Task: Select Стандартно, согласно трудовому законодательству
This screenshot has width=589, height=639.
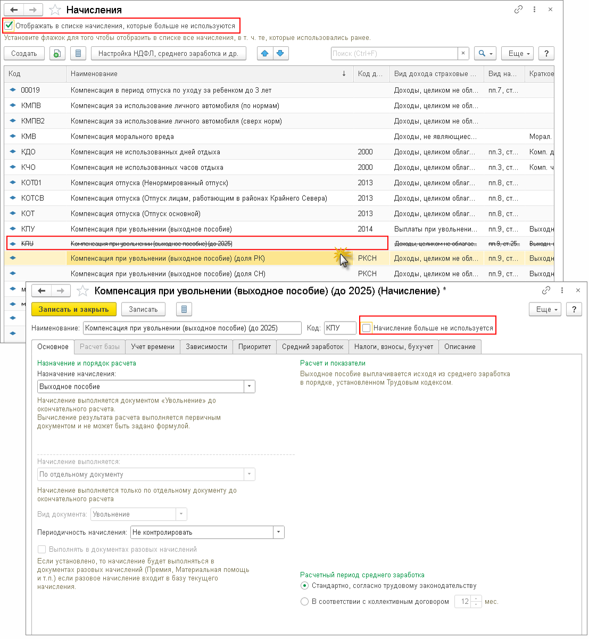Action: click(x=304, y=586)
